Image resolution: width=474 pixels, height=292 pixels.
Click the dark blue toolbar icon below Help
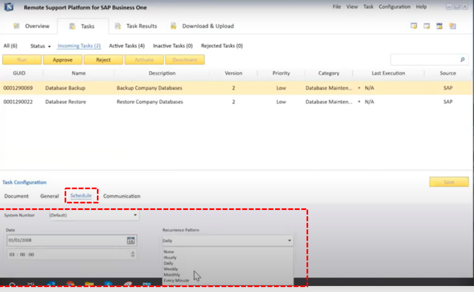440,26
